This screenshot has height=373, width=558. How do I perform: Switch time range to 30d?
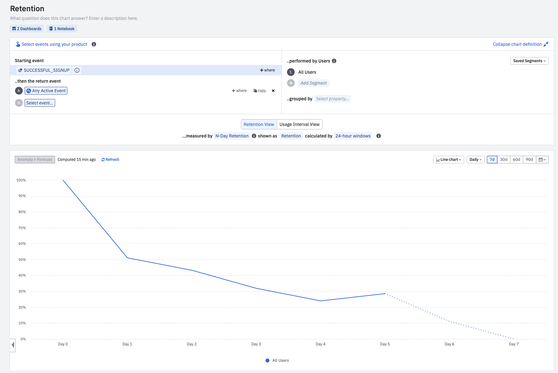click(x=504, y=160)
